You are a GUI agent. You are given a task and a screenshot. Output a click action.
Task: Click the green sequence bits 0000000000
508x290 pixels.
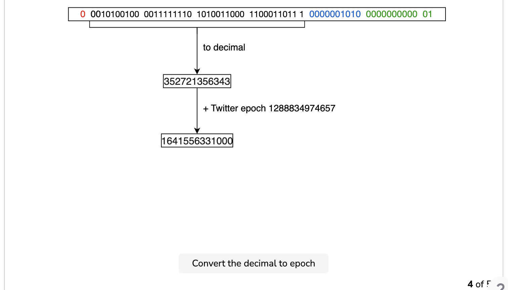tap(392, 14)
